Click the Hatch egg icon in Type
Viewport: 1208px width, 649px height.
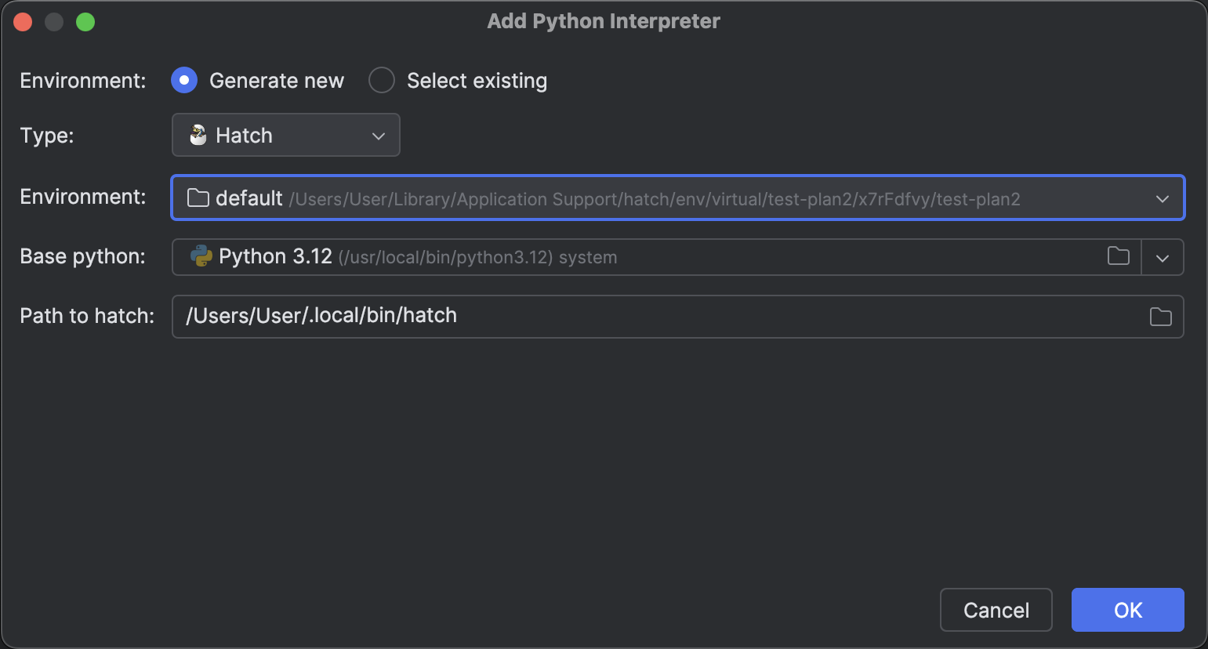[x=198, y=136]
